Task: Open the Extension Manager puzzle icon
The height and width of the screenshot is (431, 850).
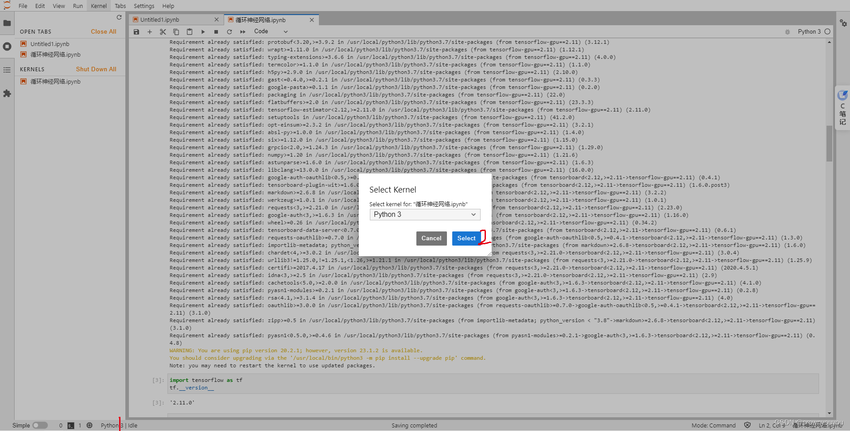Action: (7, 93)
